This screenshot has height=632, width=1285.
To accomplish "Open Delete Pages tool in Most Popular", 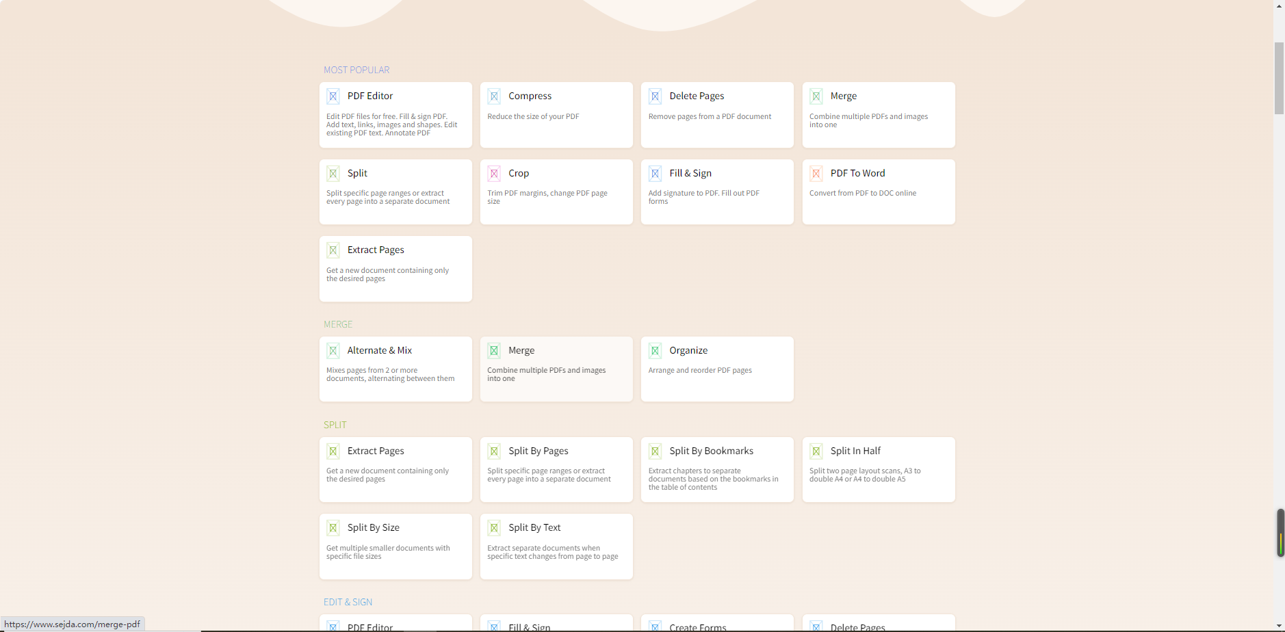I will 717,114.
